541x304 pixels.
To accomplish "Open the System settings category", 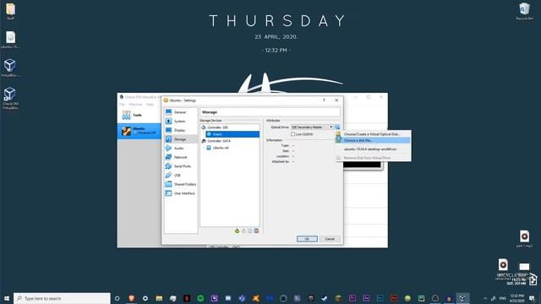I will pyautogui.click(x=180, y=122).
